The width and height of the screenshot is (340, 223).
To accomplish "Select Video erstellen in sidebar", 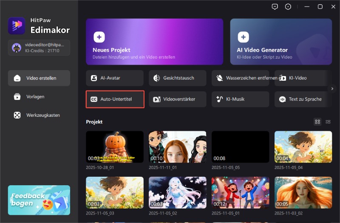I will pyautogui.click(x=39, y=78).
